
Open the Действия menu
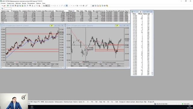(x=18, y=3)
